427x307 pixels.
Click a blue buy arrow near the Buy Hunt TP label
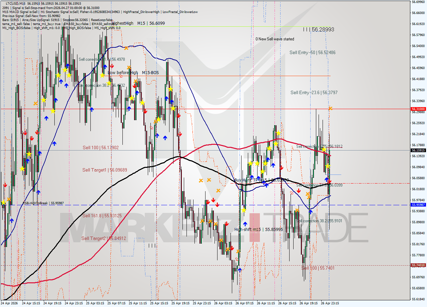(252, 178)
